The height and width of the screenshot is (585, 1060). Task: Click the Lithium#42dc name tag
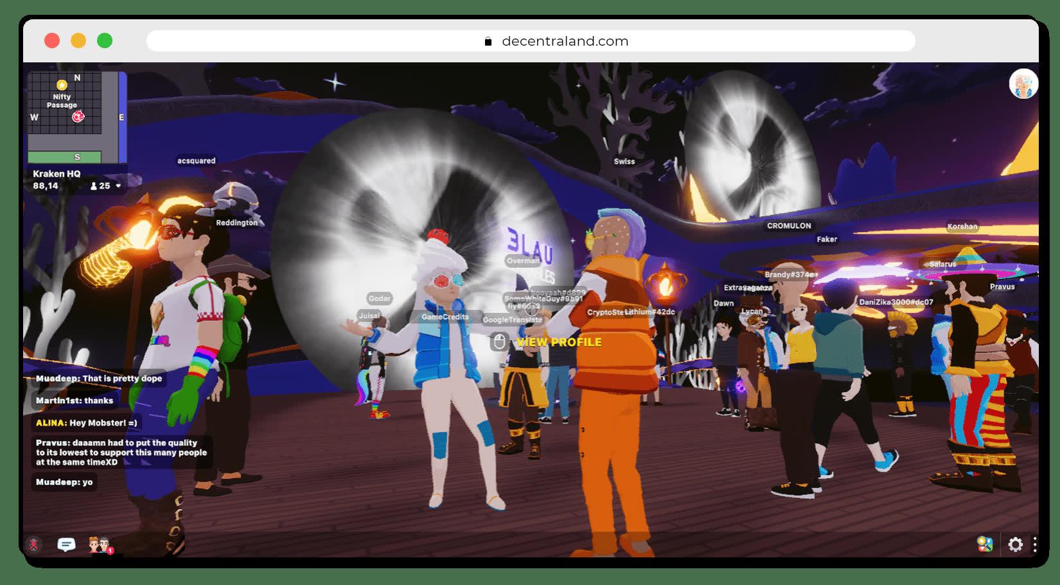click(x=649, y=312)
